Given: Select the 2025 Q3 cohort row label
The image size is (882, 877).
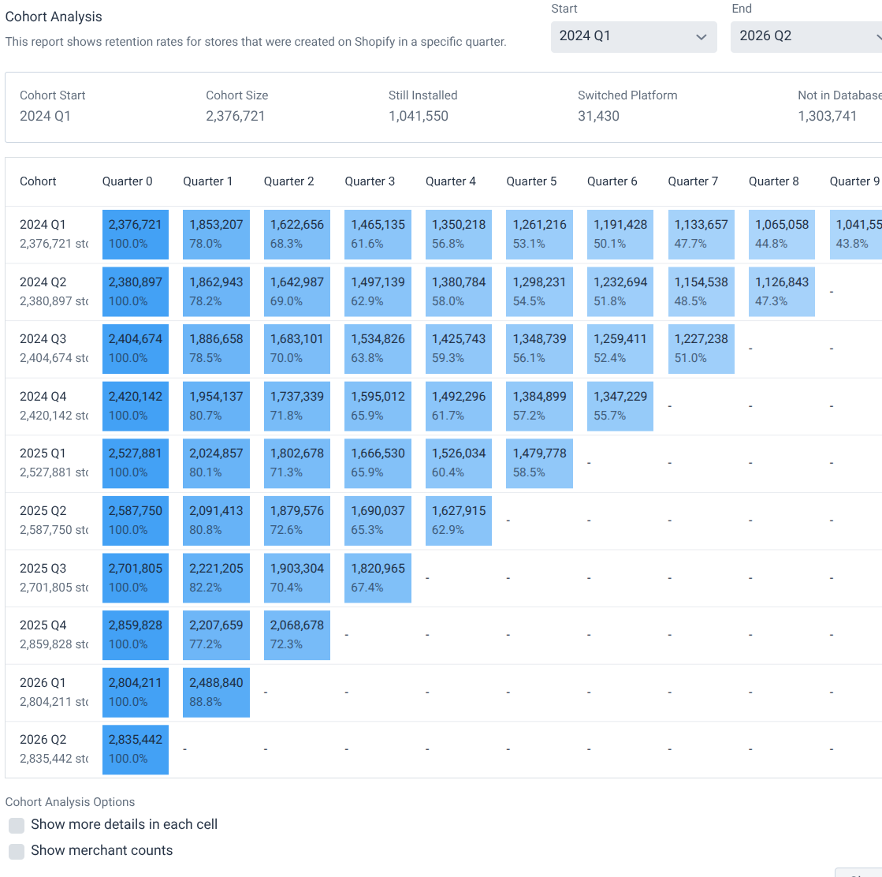Looking at the screenshot, I should tap(43, 568).
